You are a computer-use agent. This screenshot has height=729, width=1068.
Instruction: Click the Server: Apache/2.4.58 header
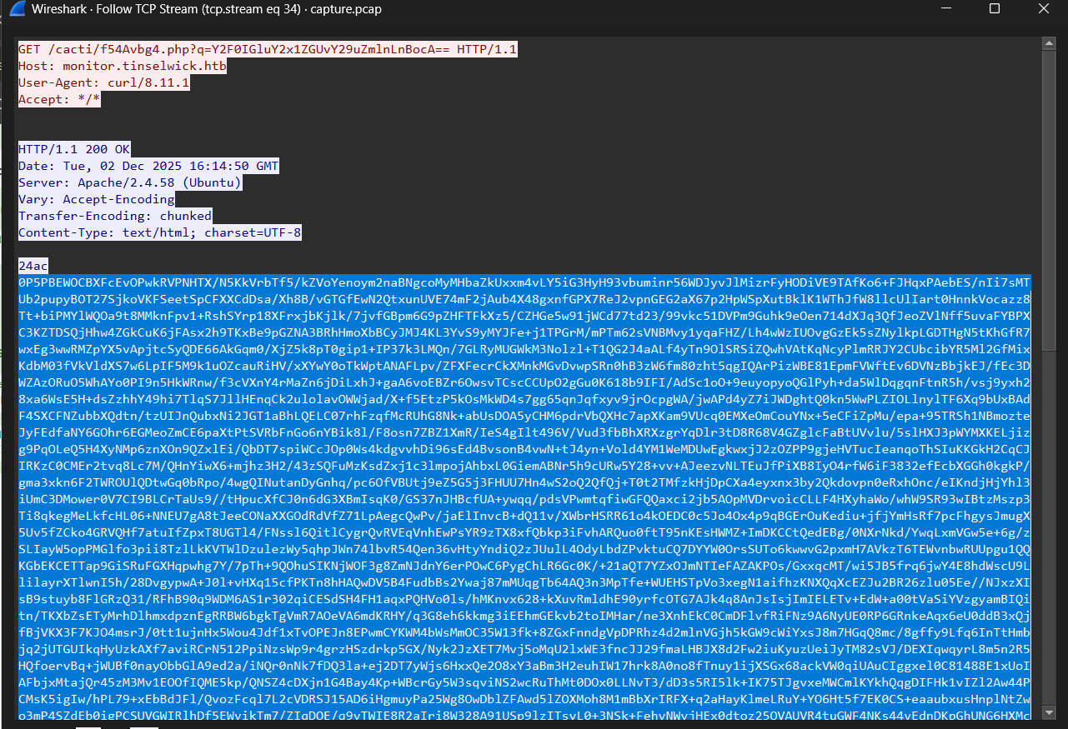(129, 182)
